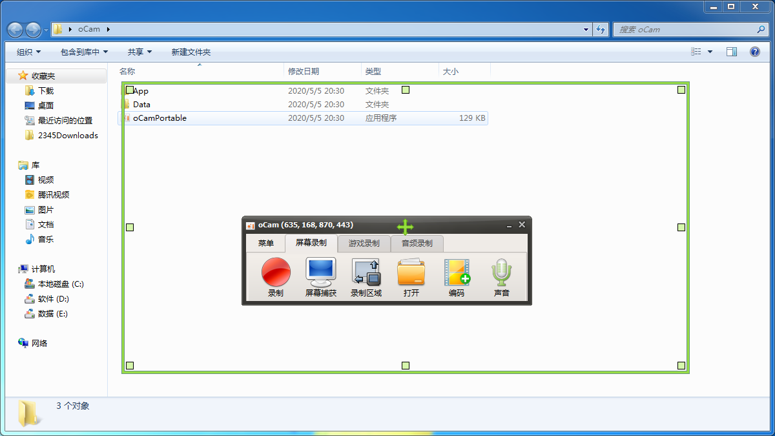Click the change view icon in the toolbar
Viewport: 775px width, 436px height.
[x=696, y=52]
